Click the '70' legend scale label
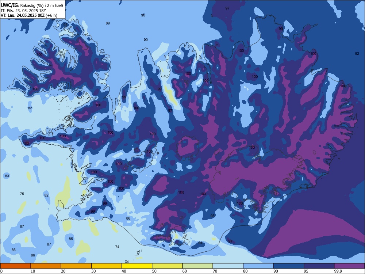Screen dimensions: 365x274 tap(215, 271)
